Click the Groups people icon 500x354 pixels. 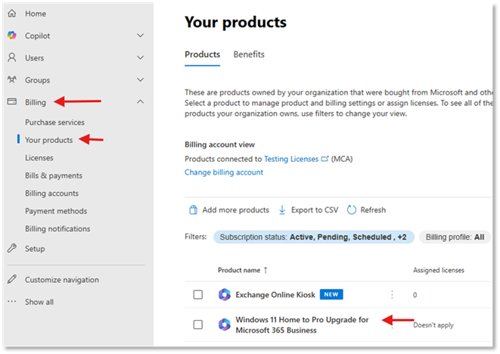12,79
